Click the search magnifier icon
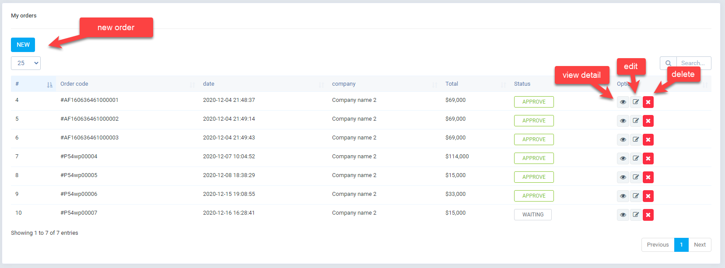725x268 pixels. (x=668, y=63)
